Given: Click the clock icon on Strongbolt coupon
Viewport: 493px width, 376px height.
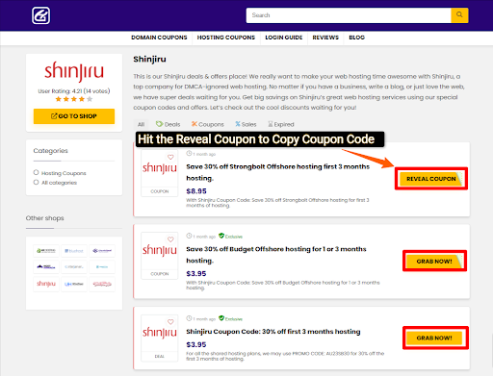Looking at the screenshot, I should [x=189, y=154].
